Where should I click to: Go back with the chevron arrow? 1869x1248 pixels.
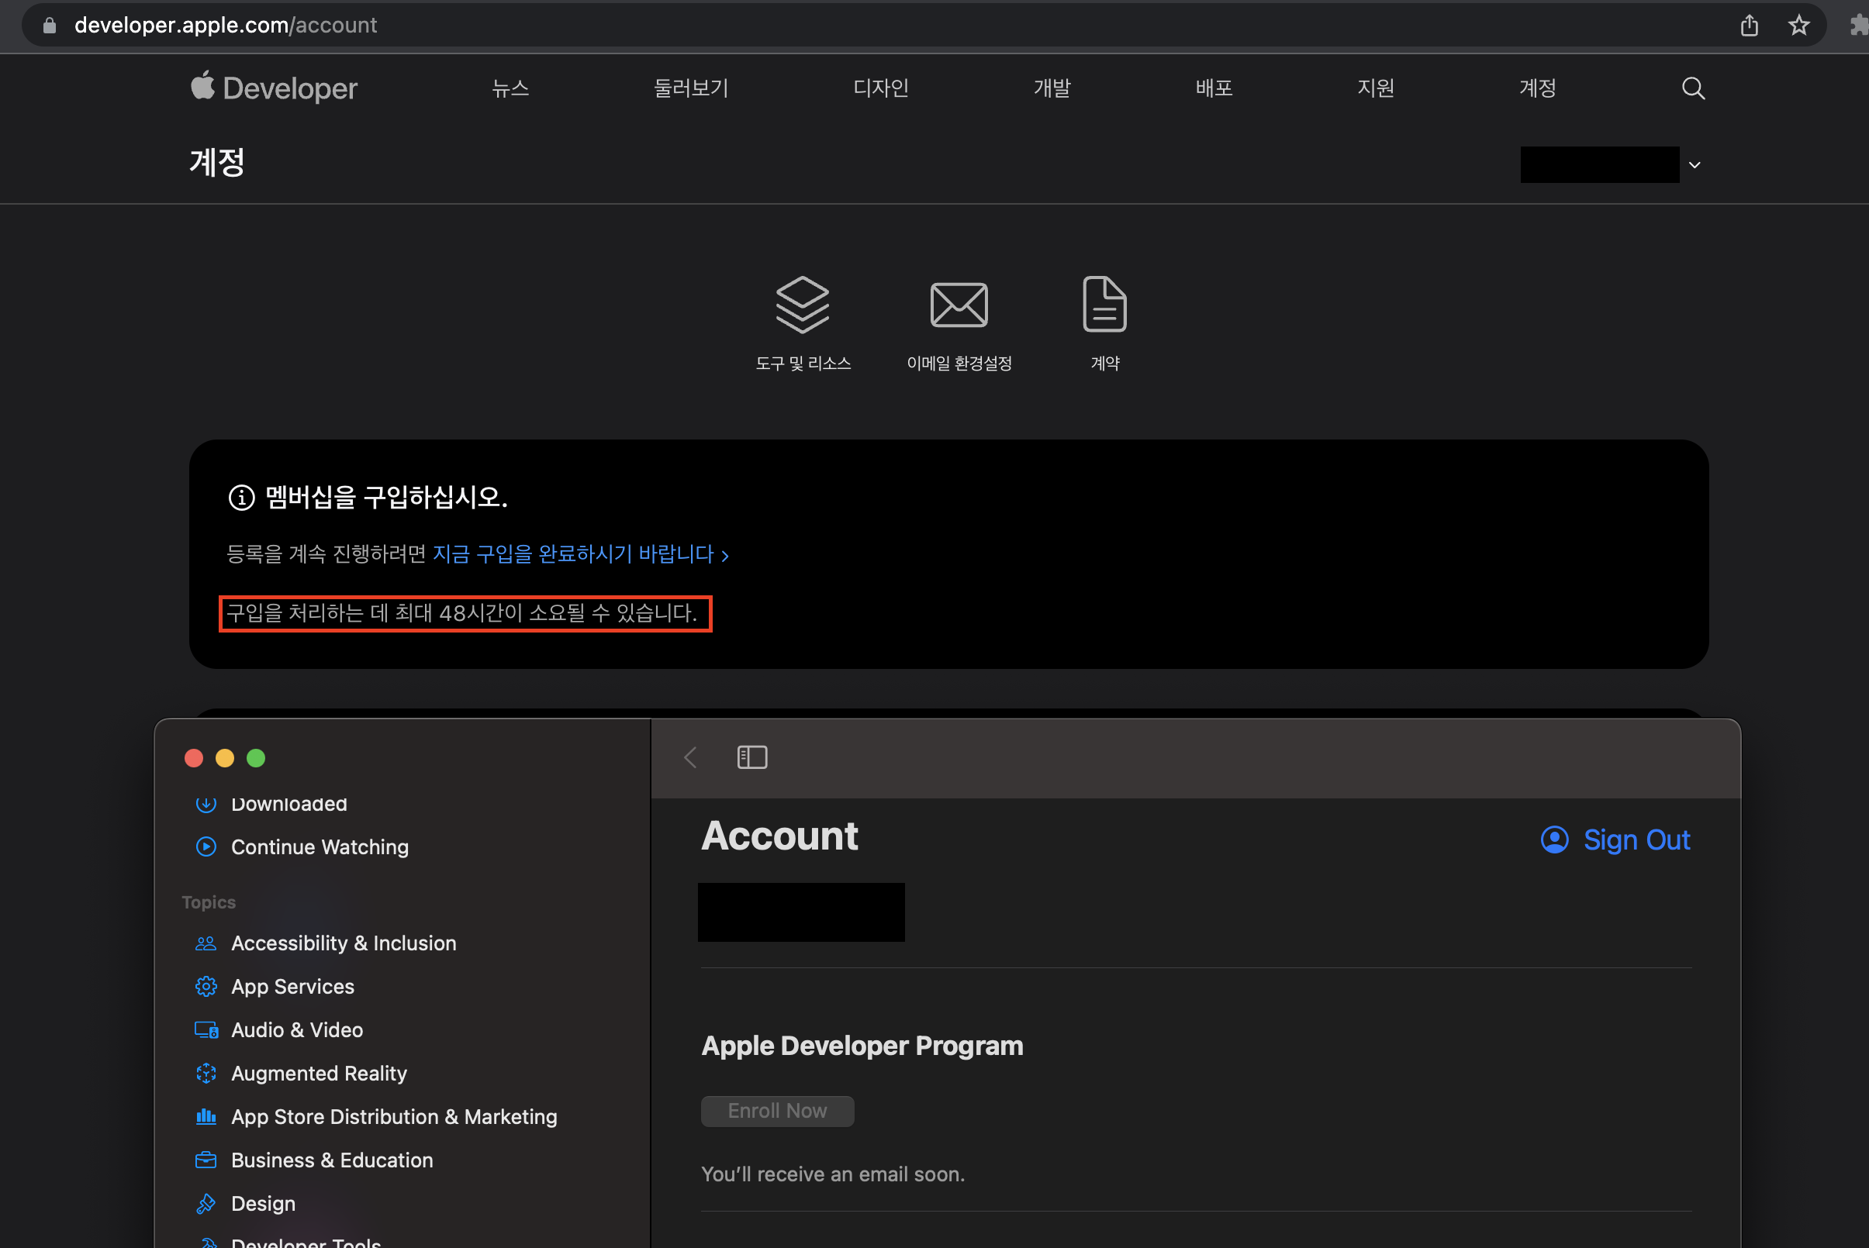pyautogui.click(x=690, y=757)
